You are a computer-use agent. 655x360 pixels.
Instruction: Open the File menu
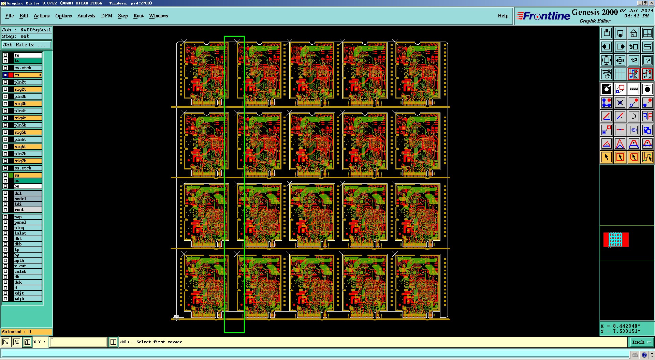pyautogui.click(x=10, y=16)
